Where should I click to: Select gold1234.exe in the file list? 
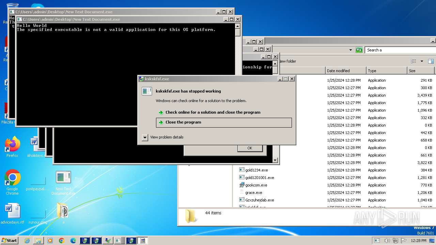tap(256, 170)
